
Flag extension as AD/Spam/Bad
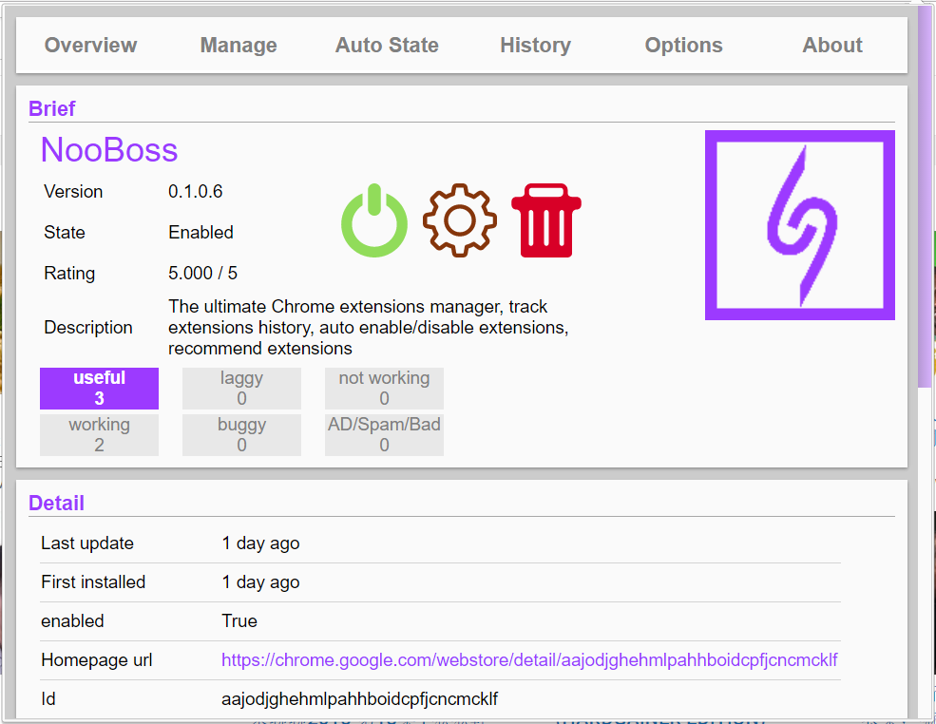(384, 434)
